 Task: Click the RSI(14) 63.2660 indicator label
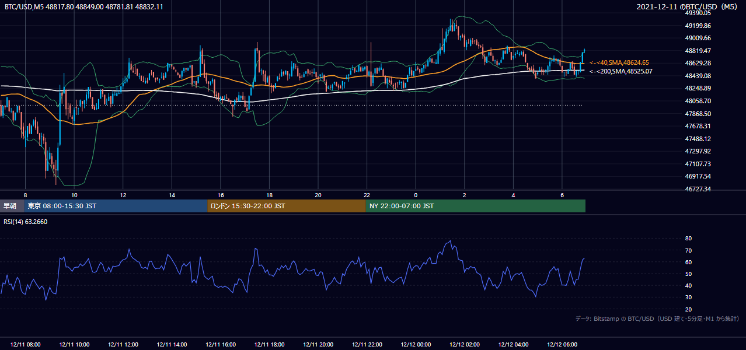coord(26,221)
